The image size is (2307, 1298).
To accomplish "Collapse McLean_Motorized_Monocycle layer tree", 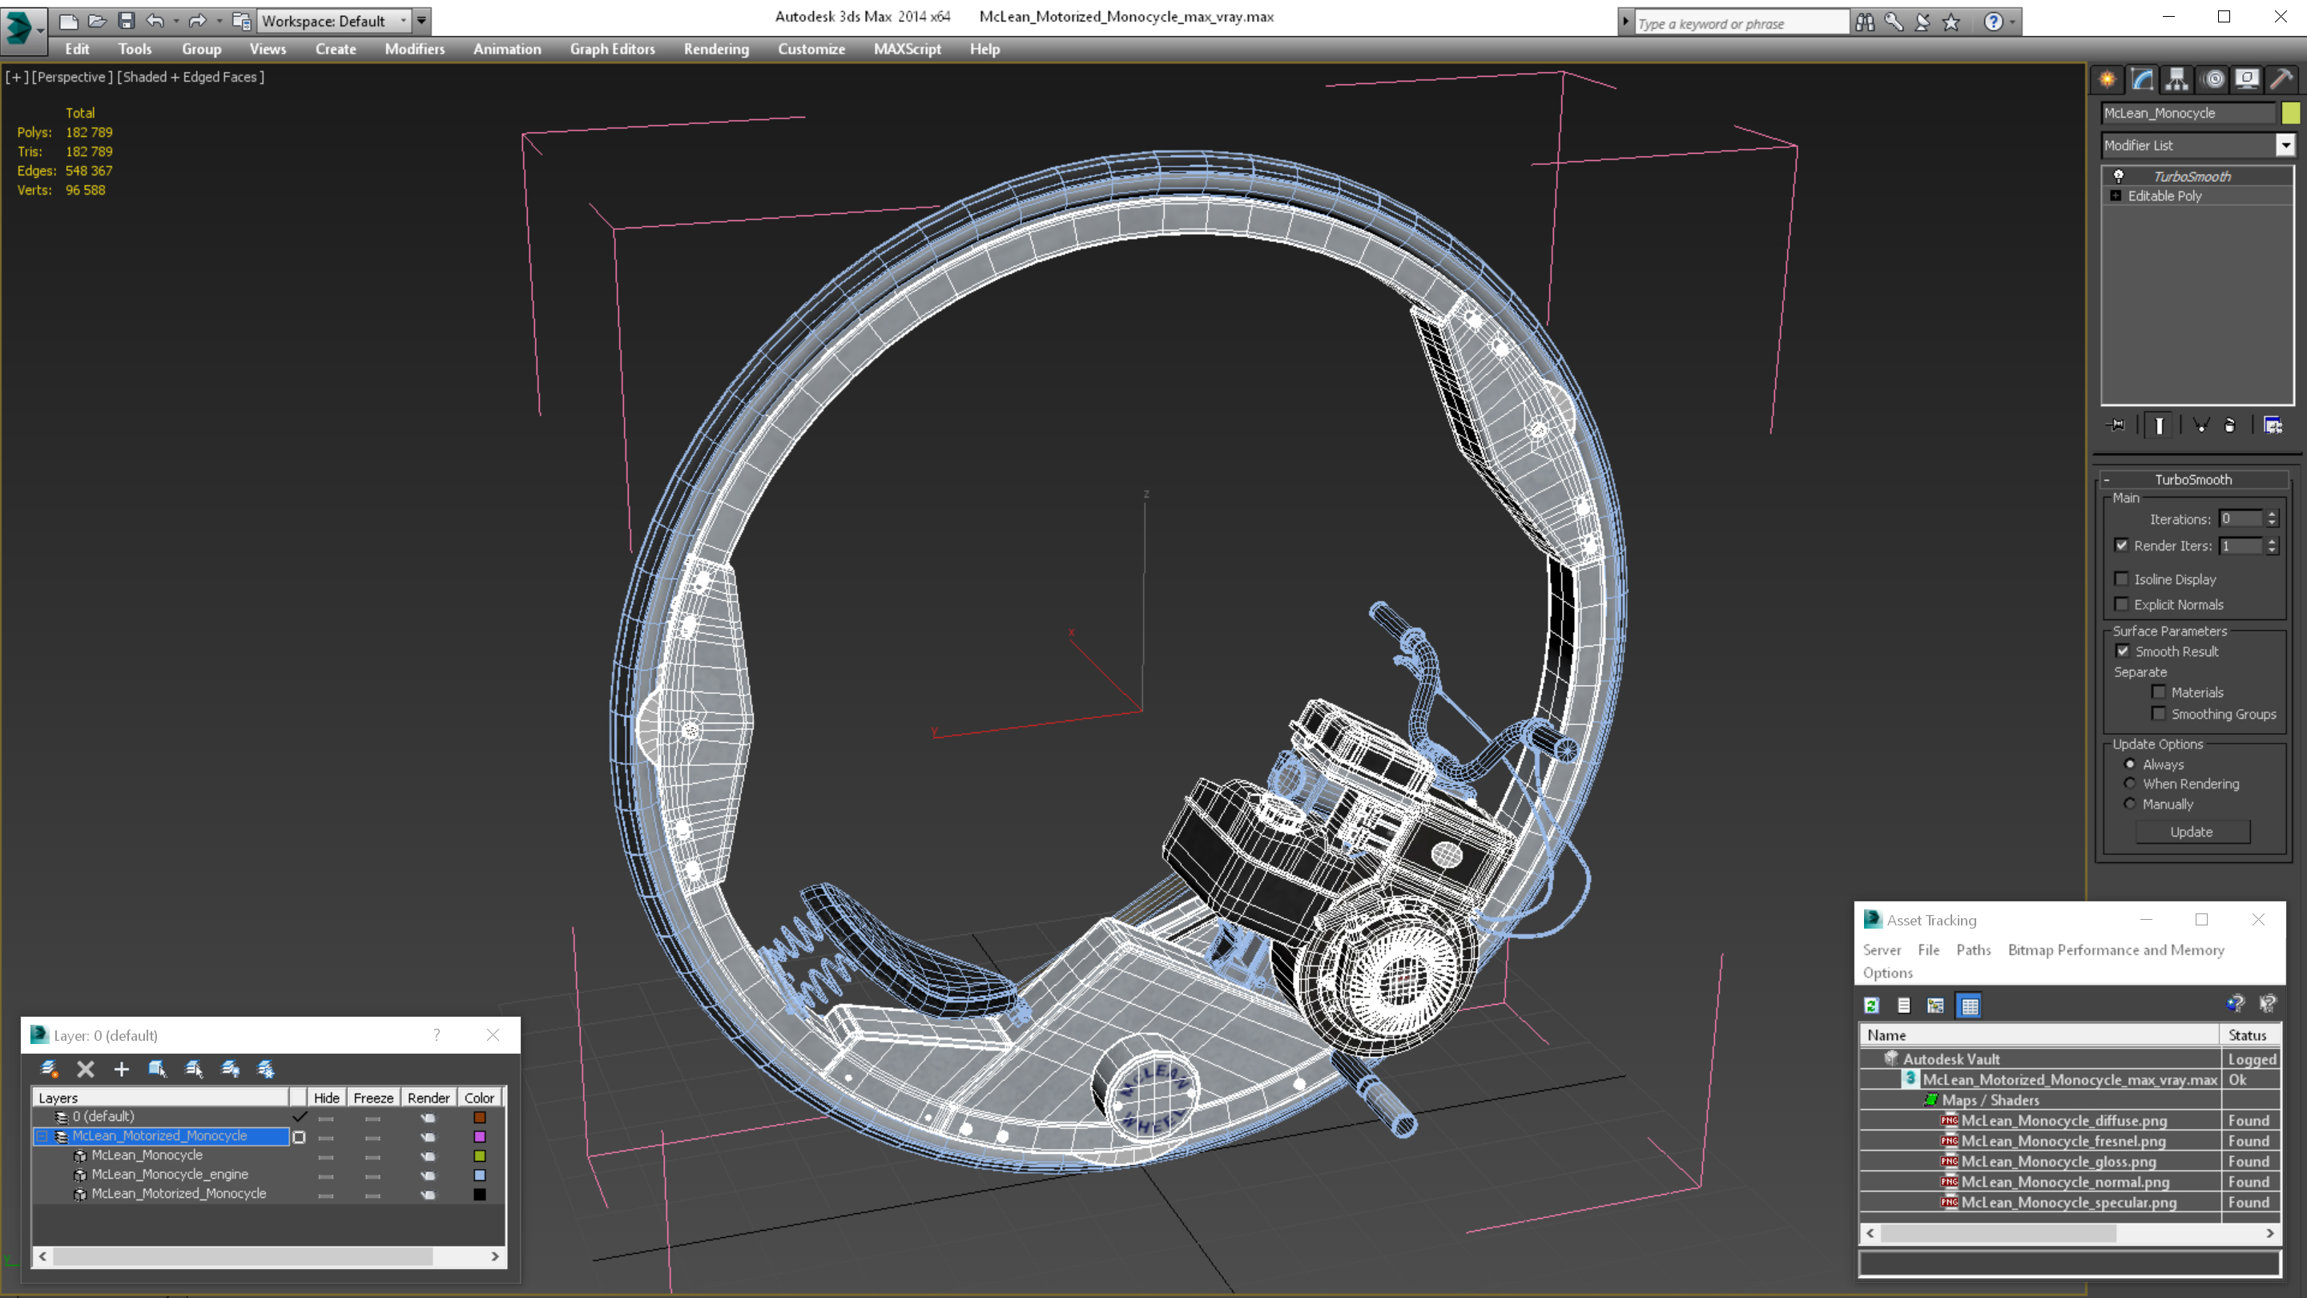I will tap(42, 1136).
